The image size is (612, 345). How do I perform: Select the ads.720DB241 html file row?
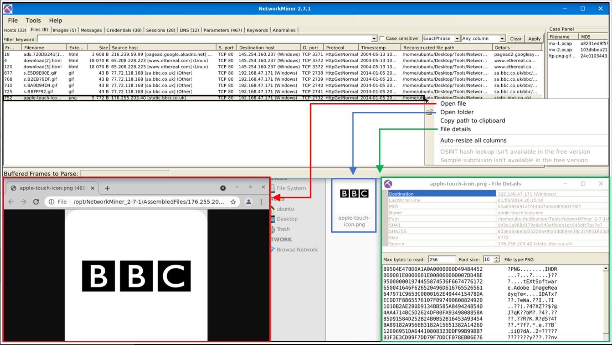point(273,54)
